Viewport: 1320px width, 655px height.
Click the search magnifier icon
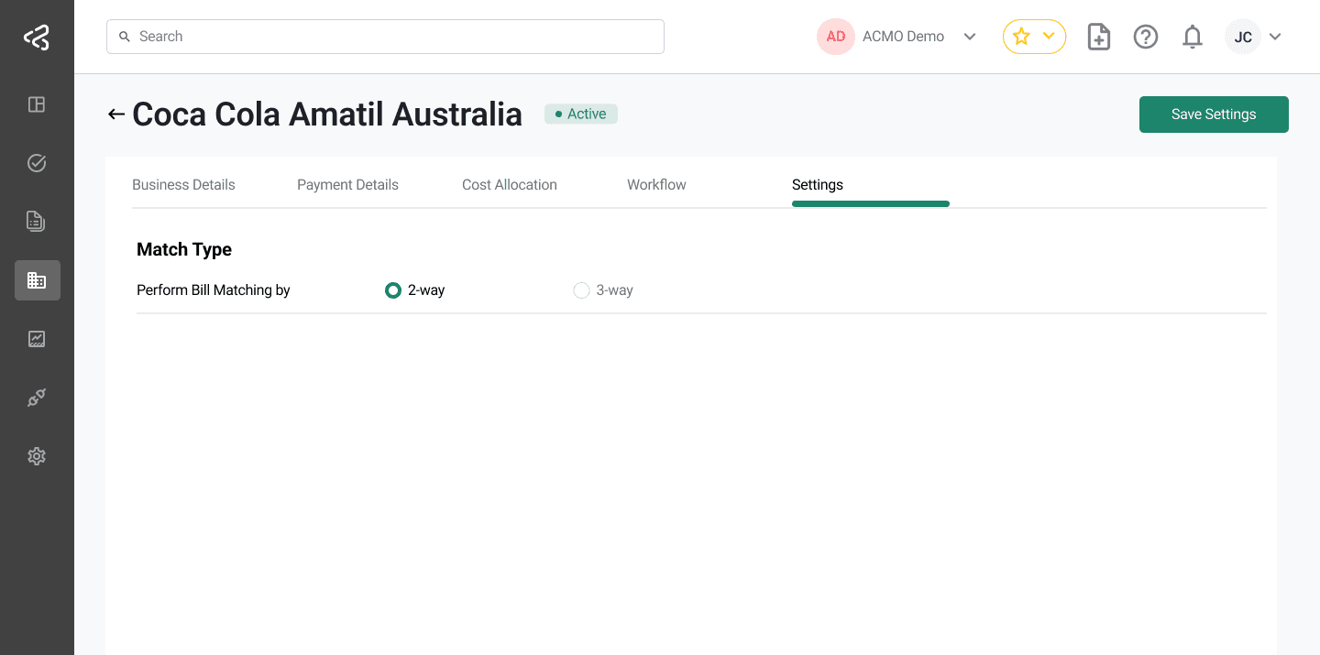point(125,37)
